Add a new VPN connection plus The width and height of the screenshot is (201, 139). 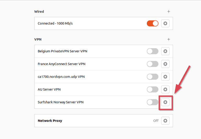(x=169, y=39)
